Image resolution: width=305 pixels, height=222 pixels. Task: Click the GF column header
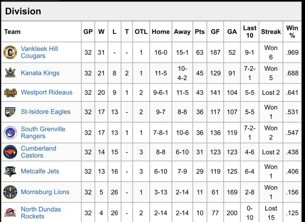(x=215, y=32)
